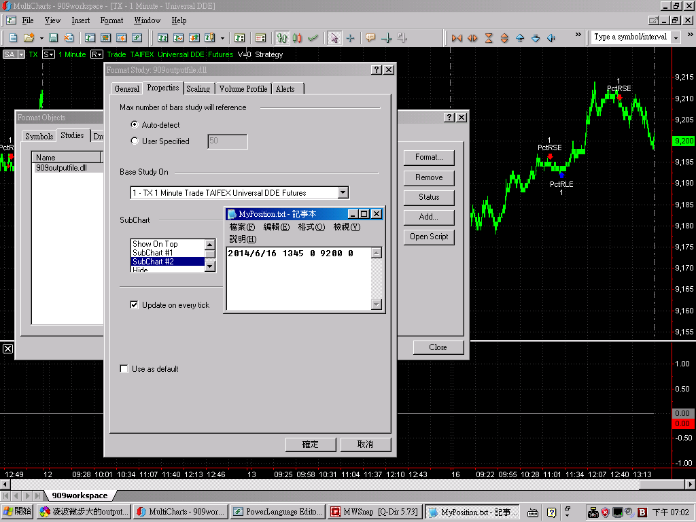Click the Type a symbol/interval input box
This screenshot has height=522, width=696.
coord(631,37)
